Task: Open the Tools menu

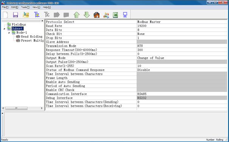Action: [25, 7]
